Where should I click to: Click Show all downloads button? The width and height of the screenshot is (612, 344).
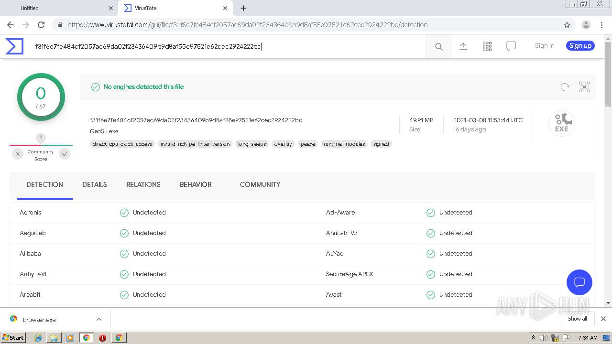tap(578, 319)
